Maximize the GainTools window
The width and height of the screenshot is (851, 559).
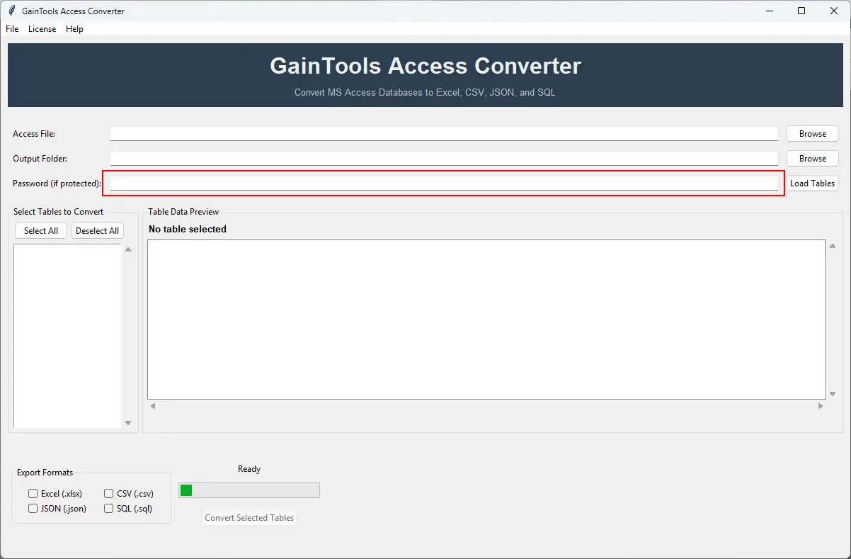(801, 11)
